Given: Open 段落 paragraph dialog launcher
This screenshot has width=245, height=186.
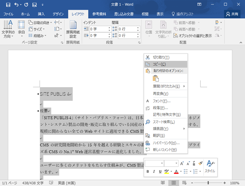Looking at the screenshot, I should 139,42.
